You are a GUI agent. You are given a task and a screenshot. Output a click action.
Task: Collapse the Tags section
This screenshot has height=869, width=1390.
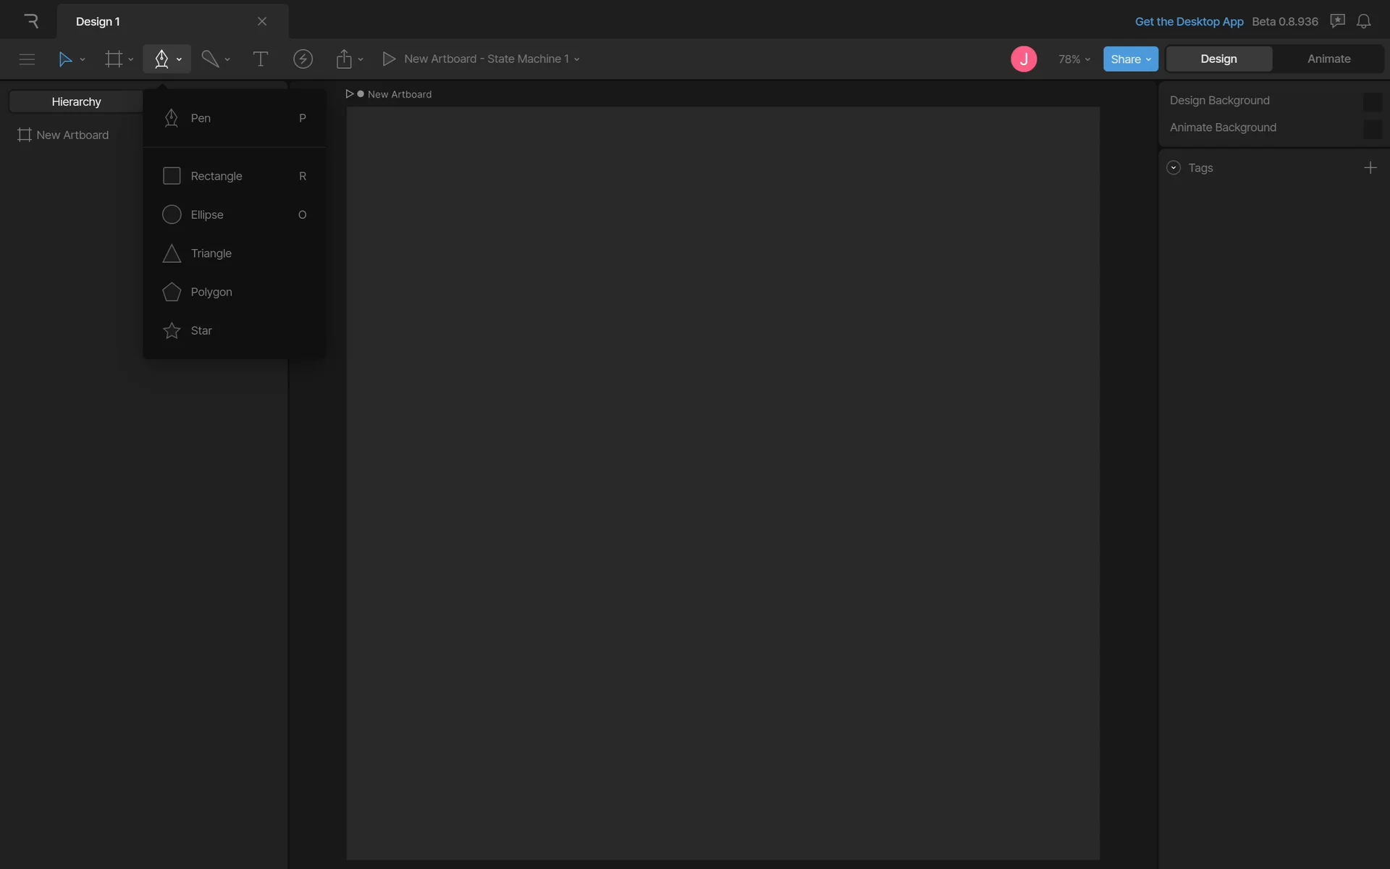pos(1174,168)
